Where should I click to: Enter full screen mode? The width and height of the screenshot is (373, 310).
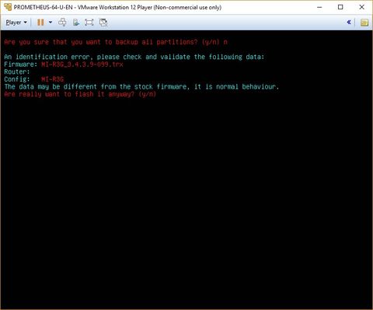(89, 23)
